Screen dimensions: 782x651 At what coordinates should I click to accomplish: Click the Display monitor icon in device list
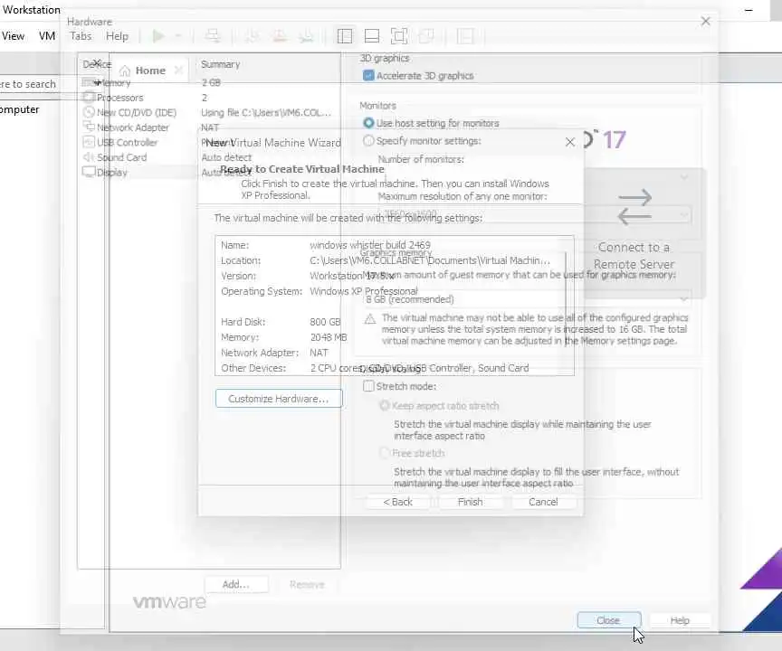coord(89,172)
